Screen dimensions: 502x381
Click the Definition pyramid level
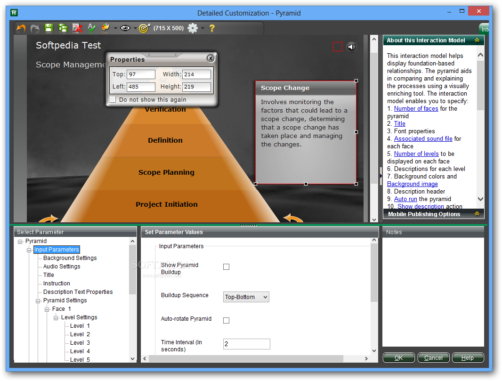[x=165, y=140]
